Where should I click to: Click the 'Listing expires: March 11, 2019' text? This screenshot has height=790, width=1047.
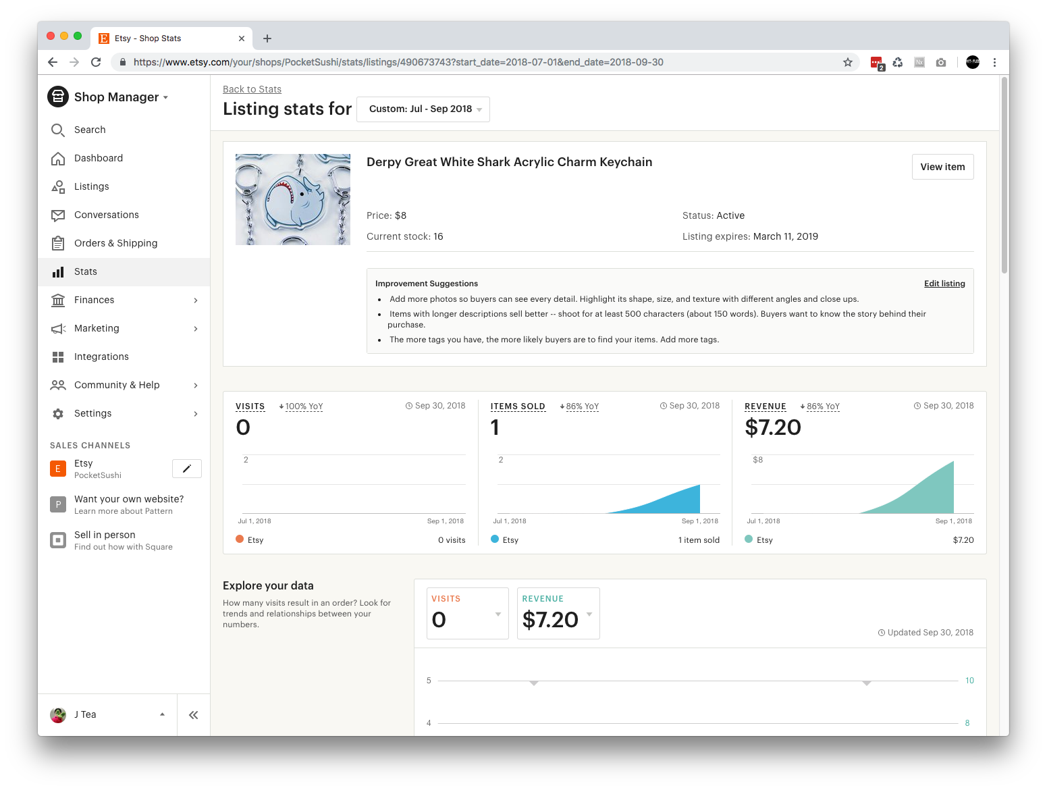pyautogui.click(x=750, y=236)
